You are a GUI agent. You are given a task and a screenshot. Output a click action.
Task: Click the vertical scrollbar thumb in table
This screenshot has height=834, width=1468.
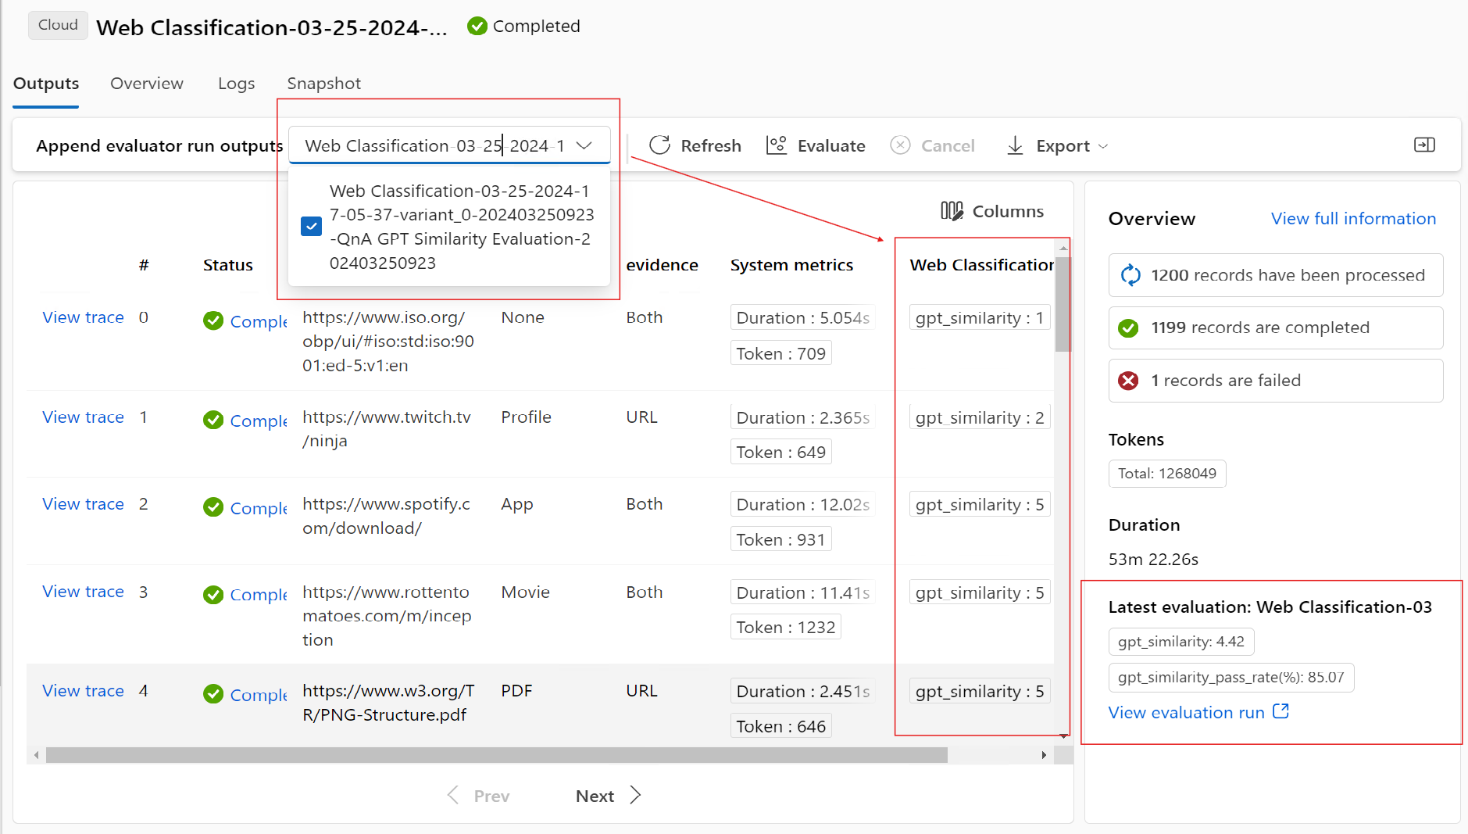(1063, 305)
